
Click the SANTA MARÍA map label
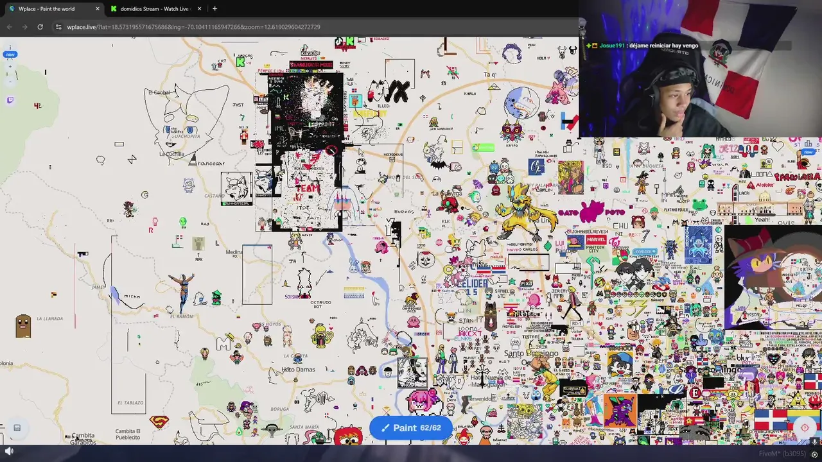(x=304, y=427)
